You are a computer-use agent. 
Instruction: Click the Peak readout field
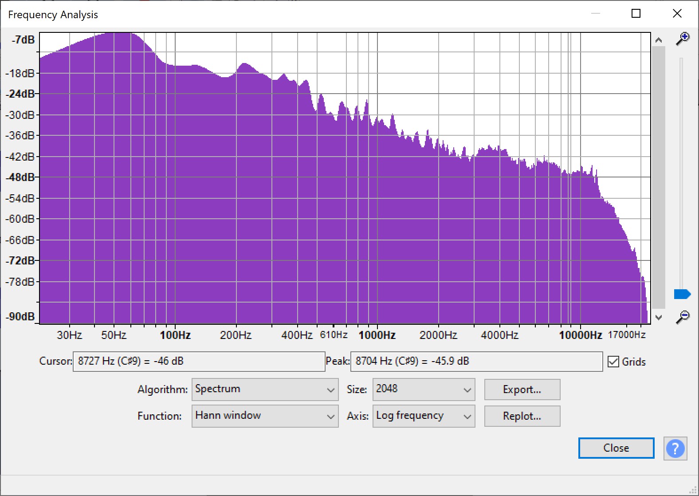pos(476,362)
